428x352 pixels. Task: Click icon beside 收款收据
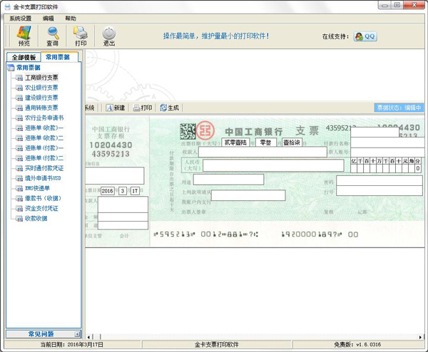tap(19, 219)
